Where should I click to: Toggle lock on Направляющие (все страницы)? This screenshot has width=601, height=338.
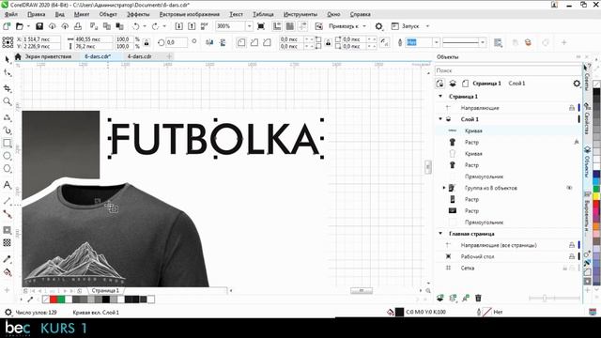click(x=572, y=245)
